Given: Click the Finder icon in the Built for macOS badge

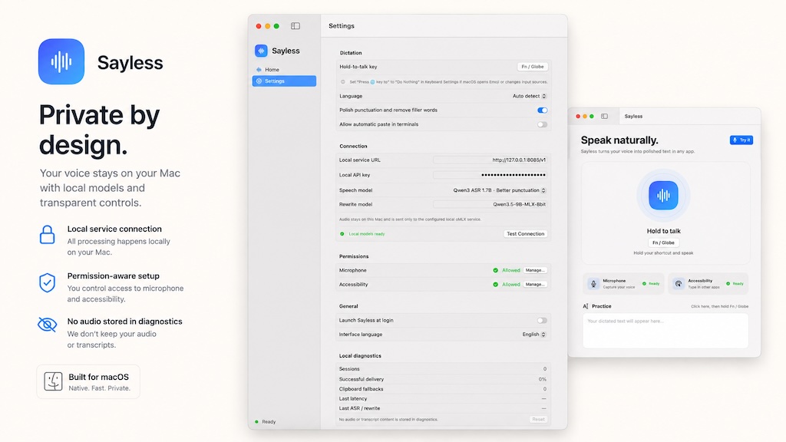Looking at the screenshot, I should click(x=53, y=381).
